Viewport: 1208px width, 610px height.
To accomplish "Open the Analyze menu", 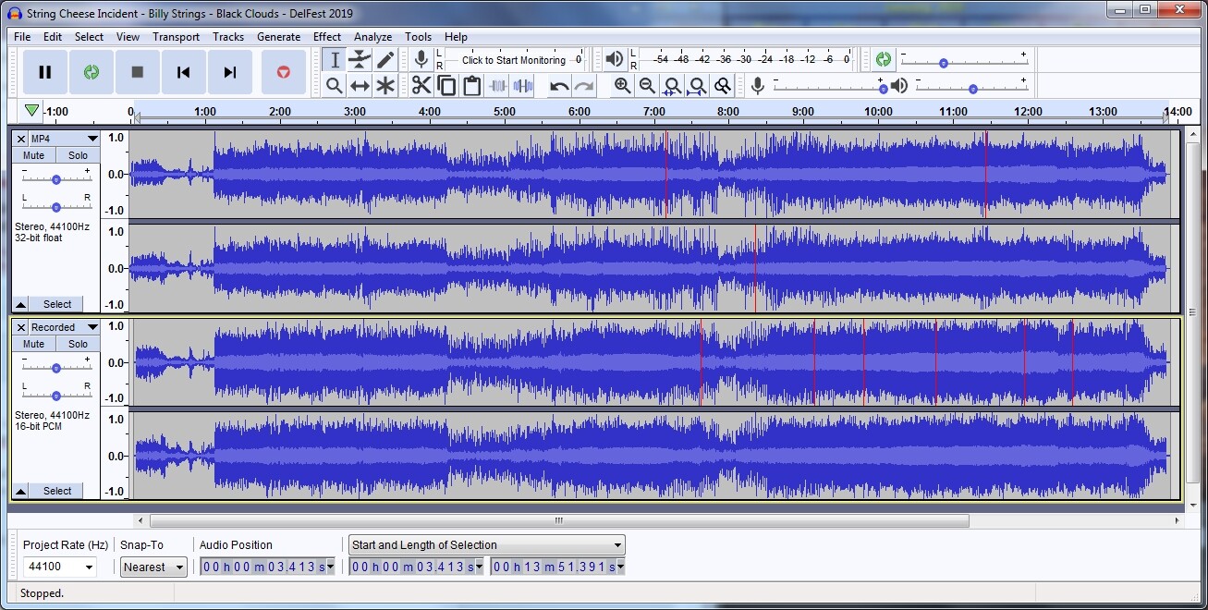I will [x=373, y=37].
